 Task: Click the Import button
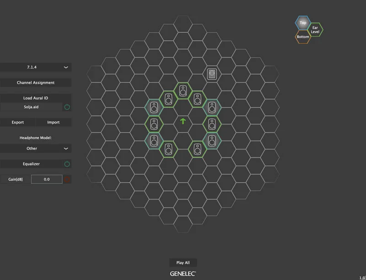[x=54, y=122]
